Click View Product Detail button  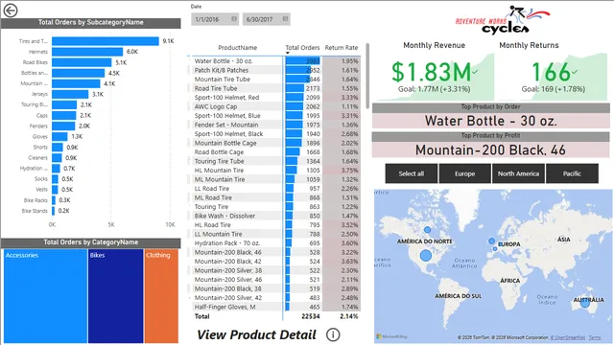(x=256, y=334)
